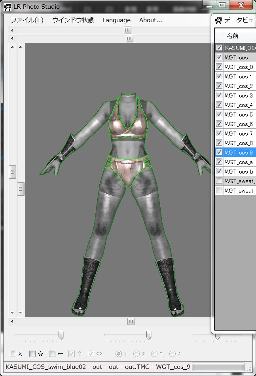Uncheck the WGT_cos checkbox
Viewport: 256px width, 376px height.
tap(219, 57)
